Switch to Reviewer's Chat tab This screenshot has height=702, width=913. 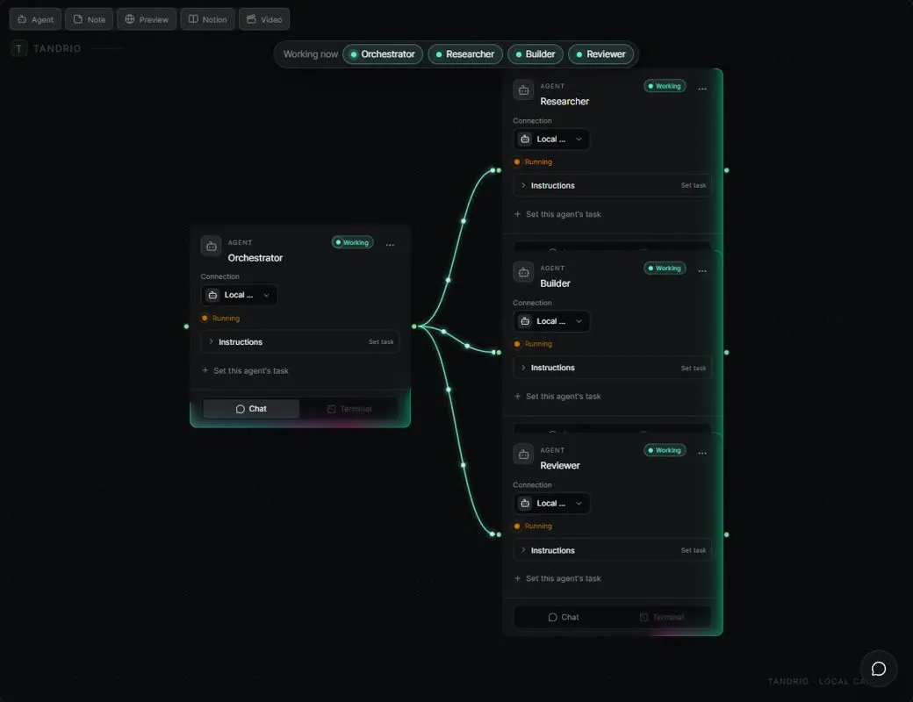coord(563,617)
